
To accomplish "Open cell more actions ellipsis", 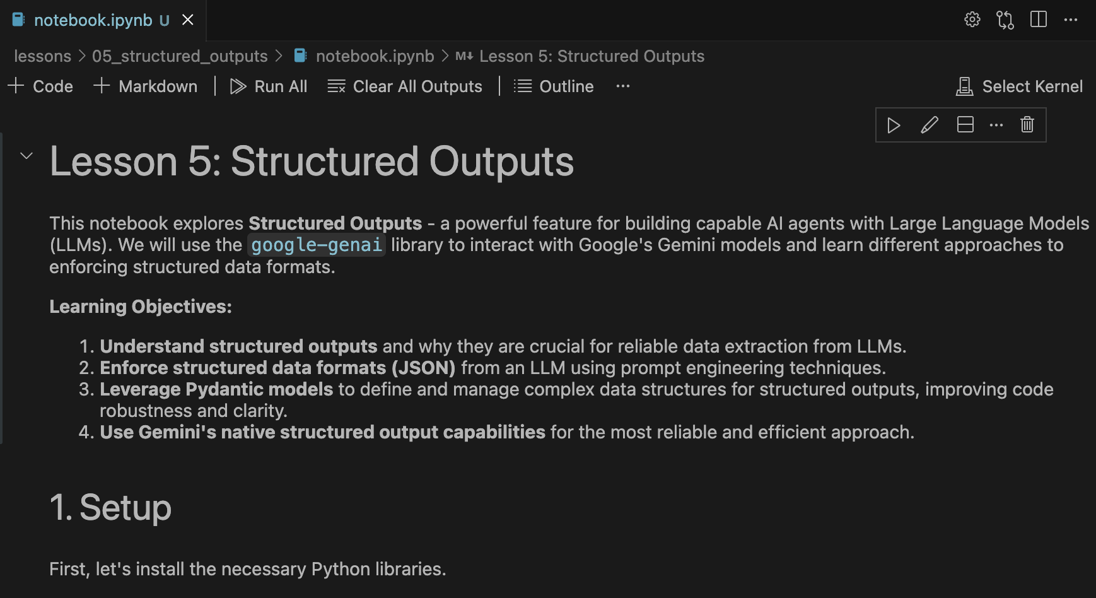I will pyautogui.click(x=996, y=125).
